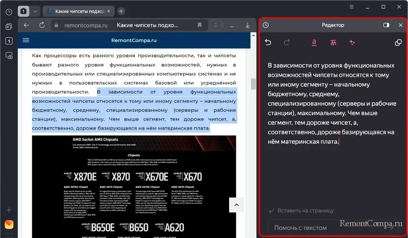Copy the editor text with the copy icon
Screen dimensions: 408x238
tap(399, 42)
